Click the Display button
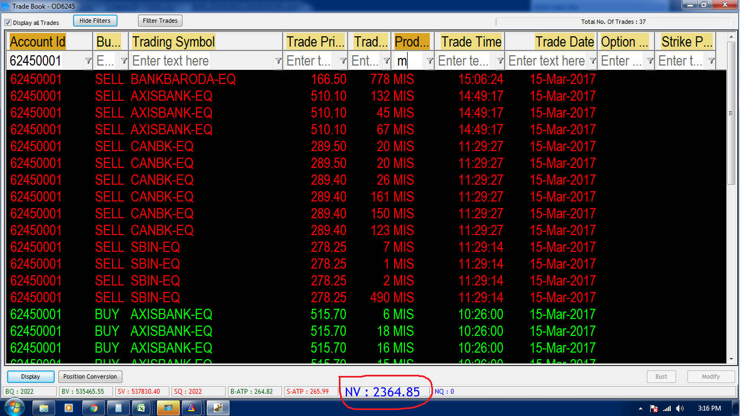The image size is (747, 416). [31, 376]
